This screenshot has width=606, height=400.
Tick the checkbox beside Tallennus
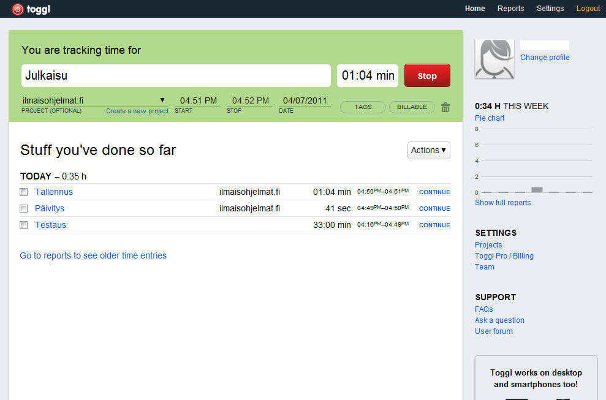click(24, 192)
